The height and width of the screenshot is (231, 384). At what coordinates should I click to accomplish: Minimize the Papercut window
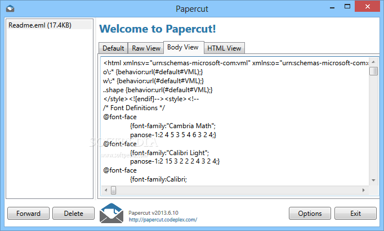(332, 7)
